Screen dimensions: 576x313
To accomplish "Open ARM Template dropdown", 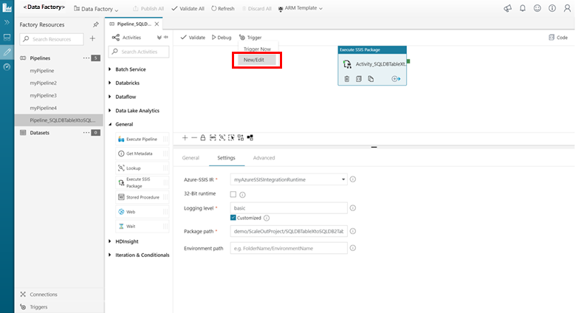I will pos(300,8).
